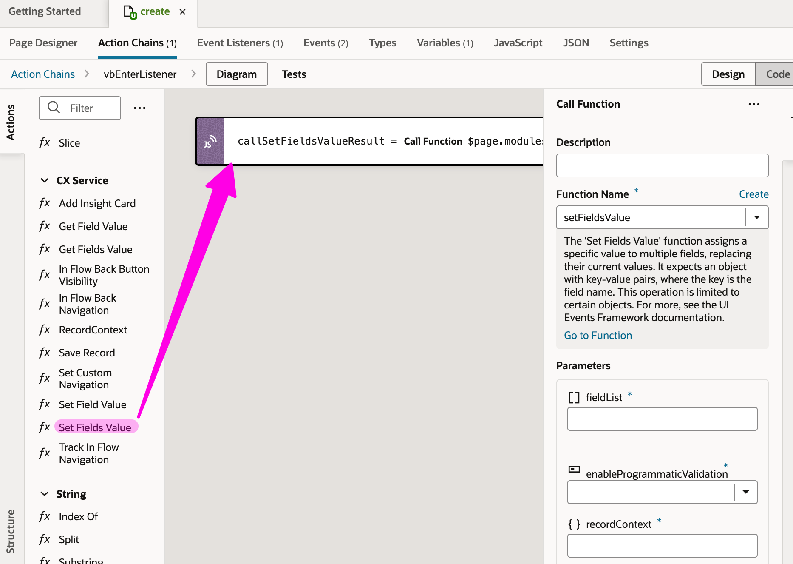Image resolution: width=793 pixels, height=564 pixels.
Task: Click the fx icon beside Split
Action: (45, 539)
